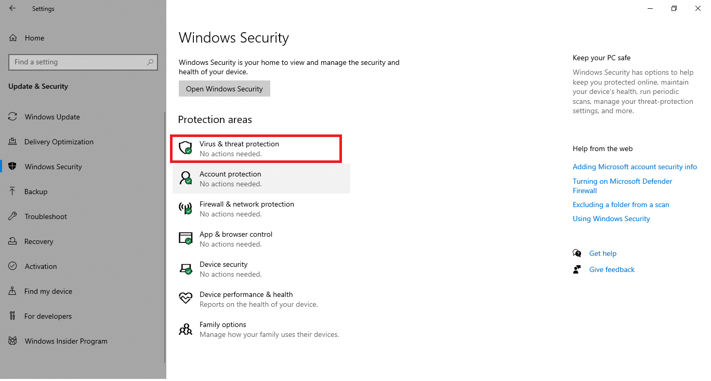Image resolution: width=711 pixels, height=381 pixels.
Task: Open the Backup settings page
Action: (36, 192)
